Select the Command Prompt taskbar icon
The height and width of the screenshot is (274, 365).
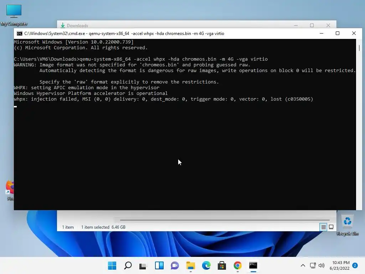[253, 265]
